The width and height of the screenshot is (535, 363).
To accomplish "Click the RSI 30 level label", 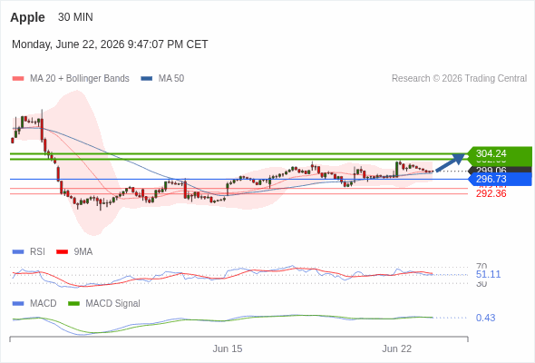I will 481,283.
